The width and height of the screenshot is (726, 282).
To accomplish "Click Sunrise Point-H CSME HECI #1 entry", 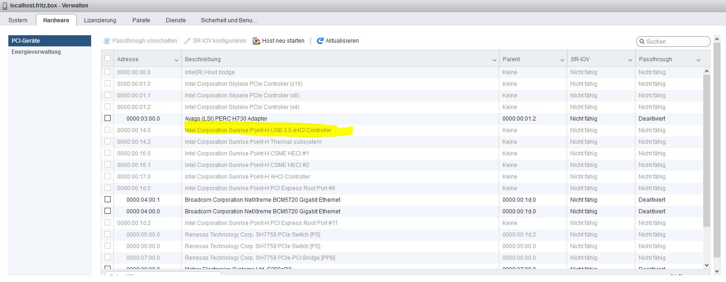I will pyautogui.click(x=247, y=154).
